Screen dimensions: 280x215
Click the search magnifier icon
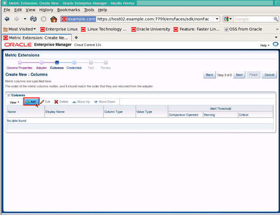pyautogui.click(x=275, y=19)
